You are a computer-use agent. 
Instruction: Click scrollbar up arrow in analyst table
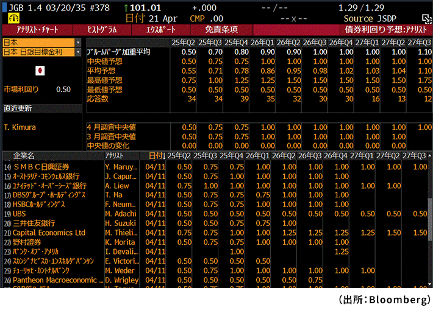tap(430, 155)
